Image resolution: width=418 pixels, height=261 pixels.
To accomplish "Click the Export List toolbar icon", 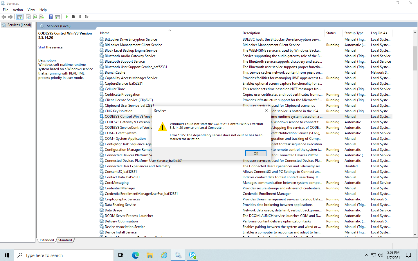I will 42,17.
